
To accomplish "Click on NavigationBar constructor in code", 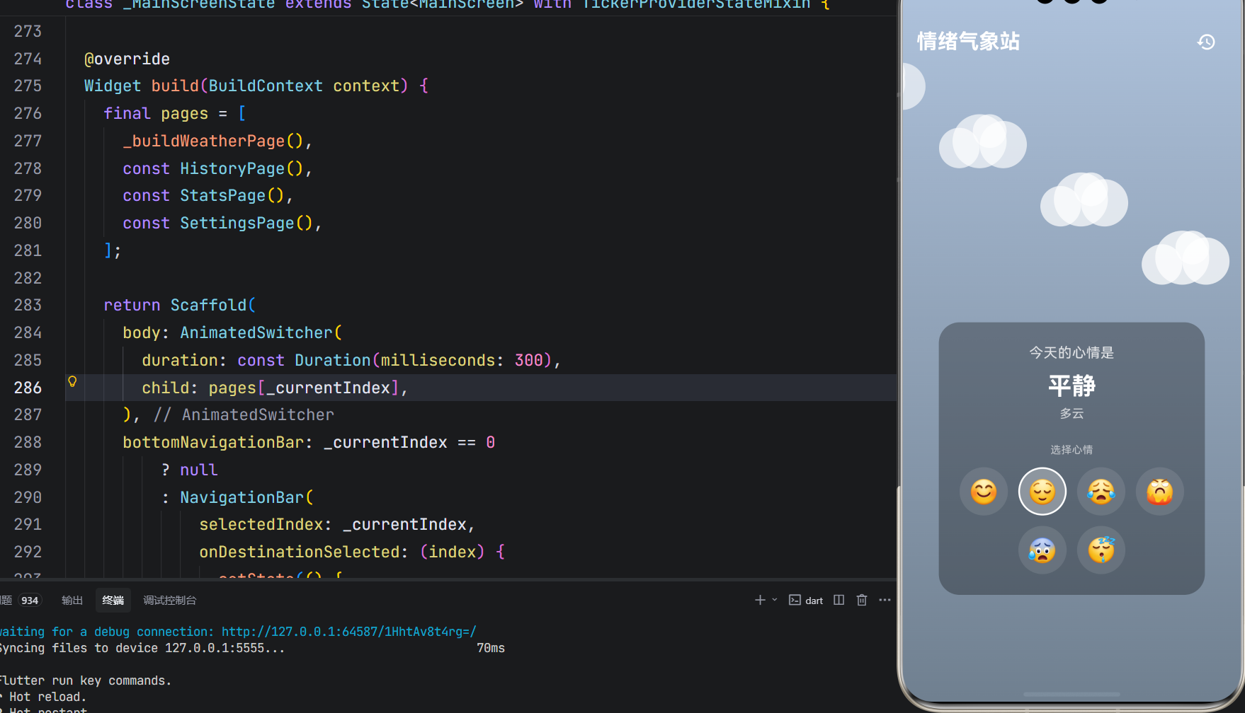I will tap(241, 497).
